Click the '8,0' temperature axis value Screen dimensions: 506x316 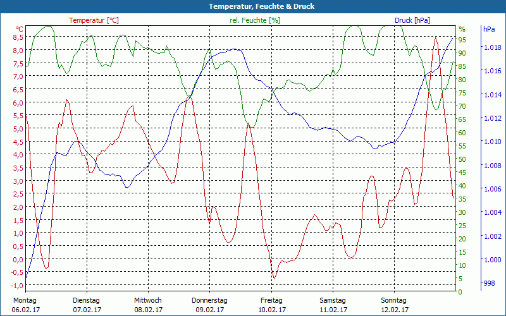coord(18,51)
